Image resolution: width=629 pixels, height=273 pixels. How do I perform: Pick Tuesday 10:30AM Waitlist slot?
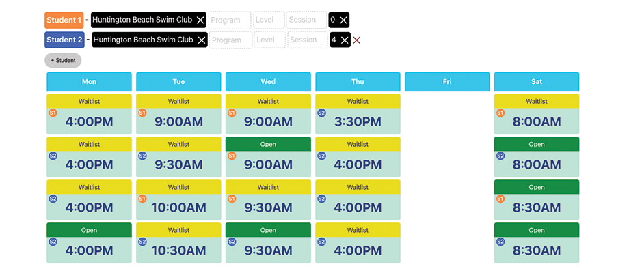[178, 244]
